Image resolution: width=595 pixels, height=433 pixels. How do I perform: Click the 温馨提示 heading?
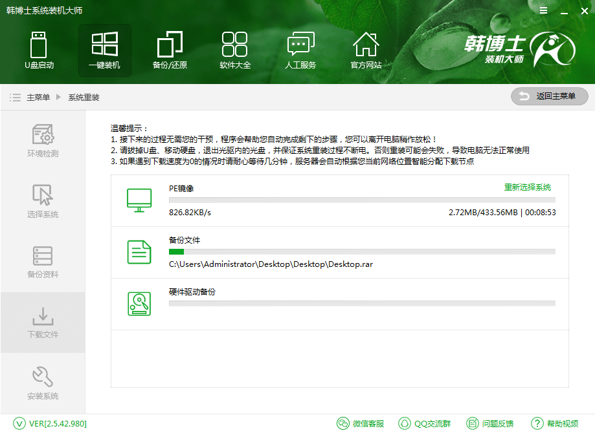129,129
